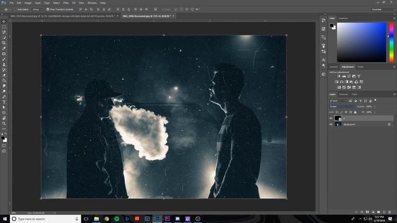Open Auto-Select Group dropdown
This screenshot has width=397, height=223.
[37, 9]
